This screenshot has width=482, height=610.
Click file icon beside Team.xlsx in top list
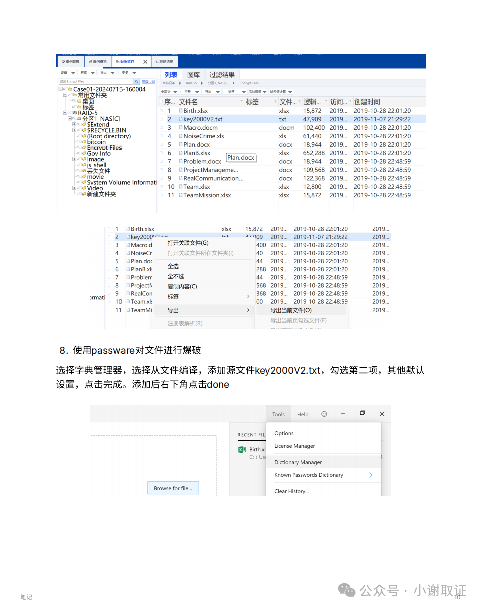[181, 187]
